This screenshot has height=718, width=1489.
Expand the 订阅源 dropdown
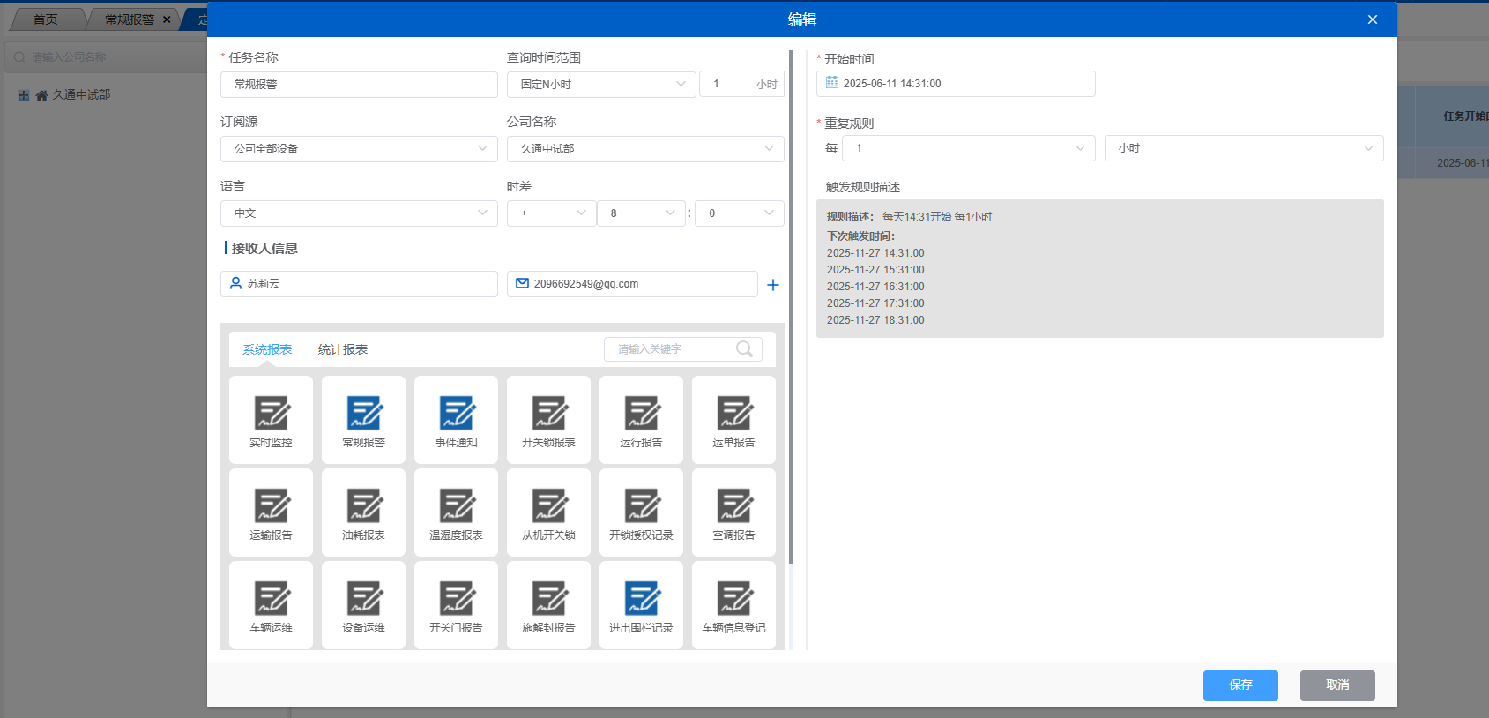tap(359, 149)
